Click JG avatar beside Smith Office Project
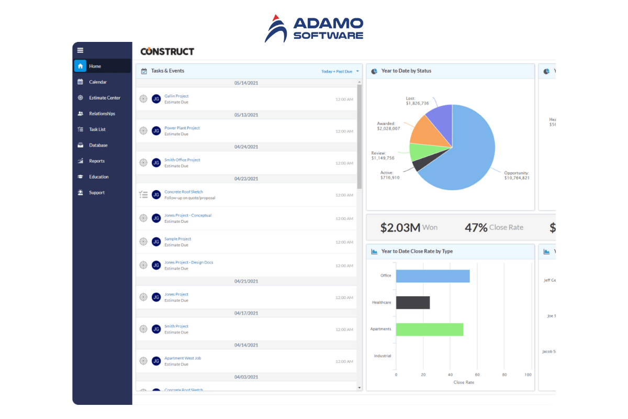Image resolution: width=628 pixels, height=419 pixels. 156,162
